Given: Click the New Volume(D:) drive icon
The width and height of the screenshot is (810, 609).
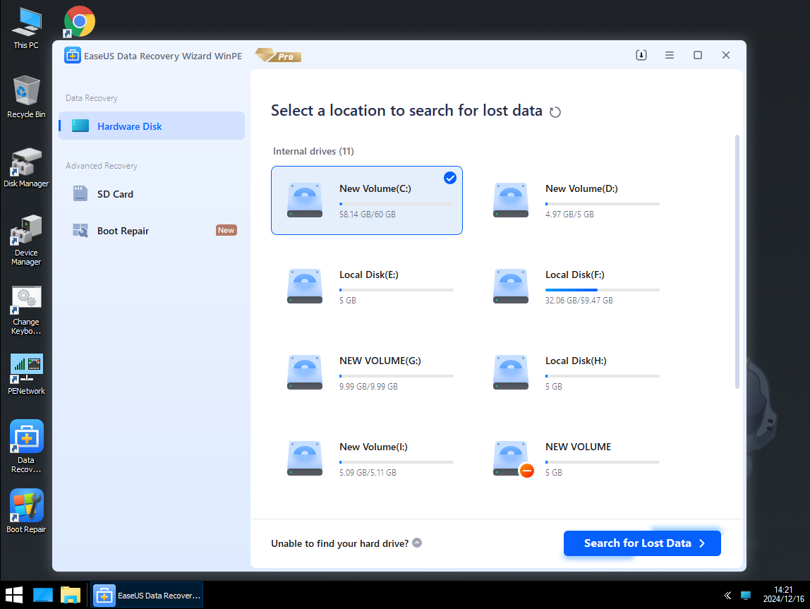Looking at the screenshot, I should (511, 200).
